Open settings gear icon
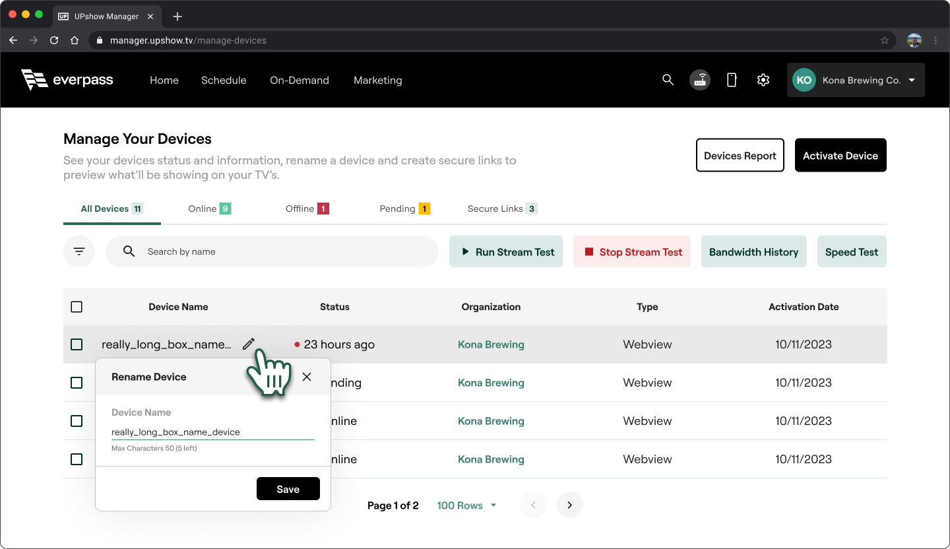The image size is (950, 549). pyautogui.click(x=763, y=80)
